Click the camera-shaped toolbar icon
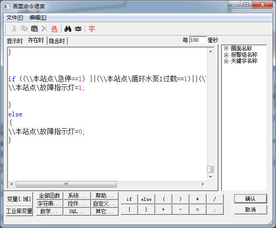Image resolution: width=276 pixels, height=228 pixels. [78, 29]
